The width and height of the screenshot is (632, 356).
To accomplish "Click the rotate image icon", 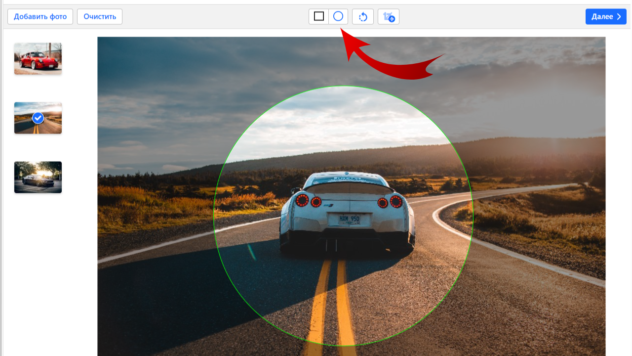I will pyautogui.click(x=363, y=16).
